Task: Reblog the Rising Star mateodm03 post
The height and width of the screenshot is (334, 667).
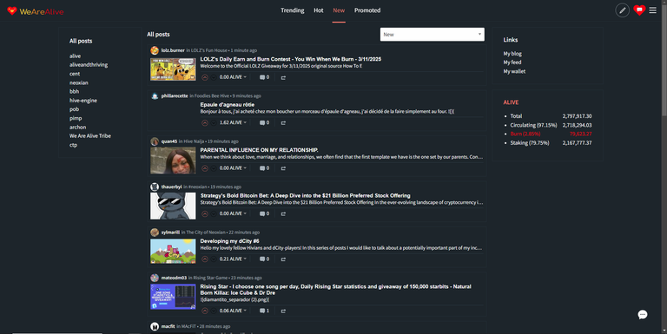Action: coord(283,311)
